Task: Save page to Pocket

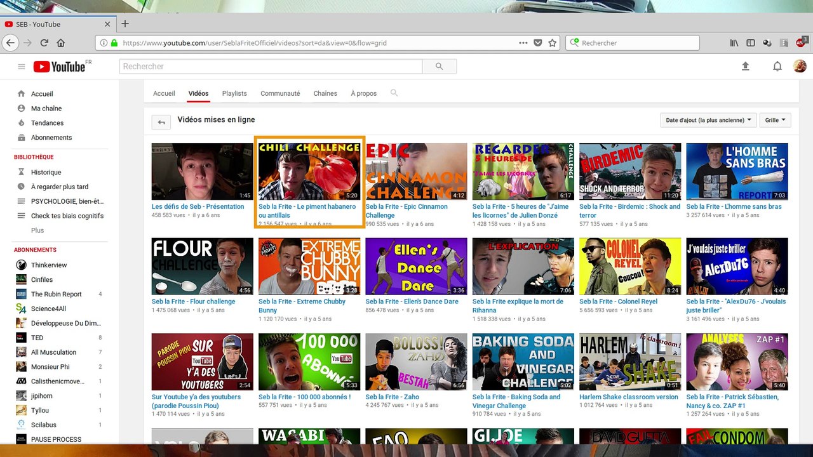Action: (538, 43)
